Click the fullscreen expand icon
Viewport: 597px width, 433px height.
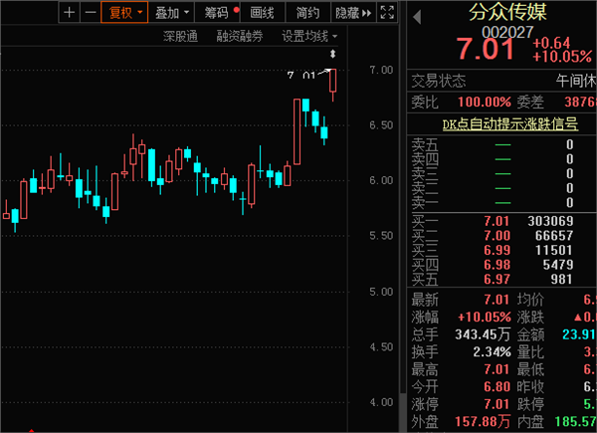(x=387, y=13)
